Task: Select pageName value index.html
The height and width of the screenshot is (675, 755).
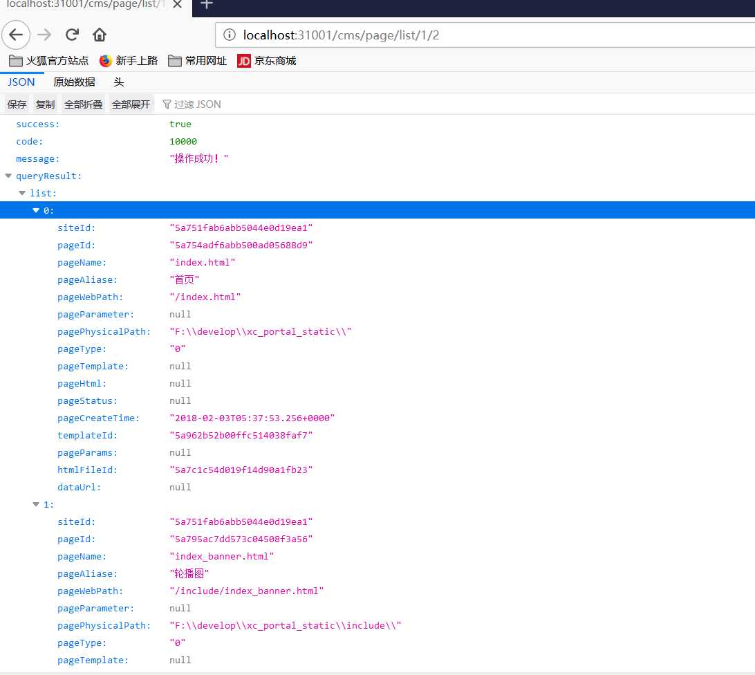Action: (x=202, y=262)
